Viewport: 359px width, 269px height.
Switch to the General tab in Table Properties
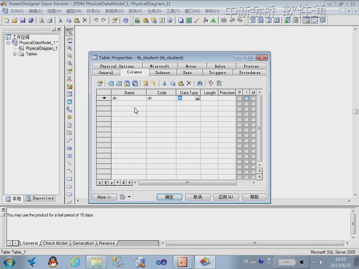click(106, 73)
